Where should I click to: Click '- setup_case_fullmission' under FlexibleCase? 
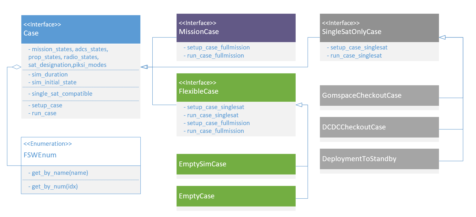(217, 123)
